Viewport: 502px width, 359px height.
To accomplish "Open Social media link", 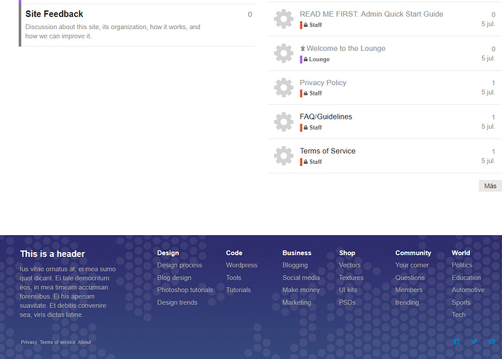I will [x=301, y=277].
